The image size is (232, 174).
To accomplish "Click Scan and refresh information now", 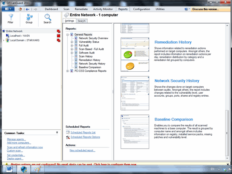I will click(25, 147).
